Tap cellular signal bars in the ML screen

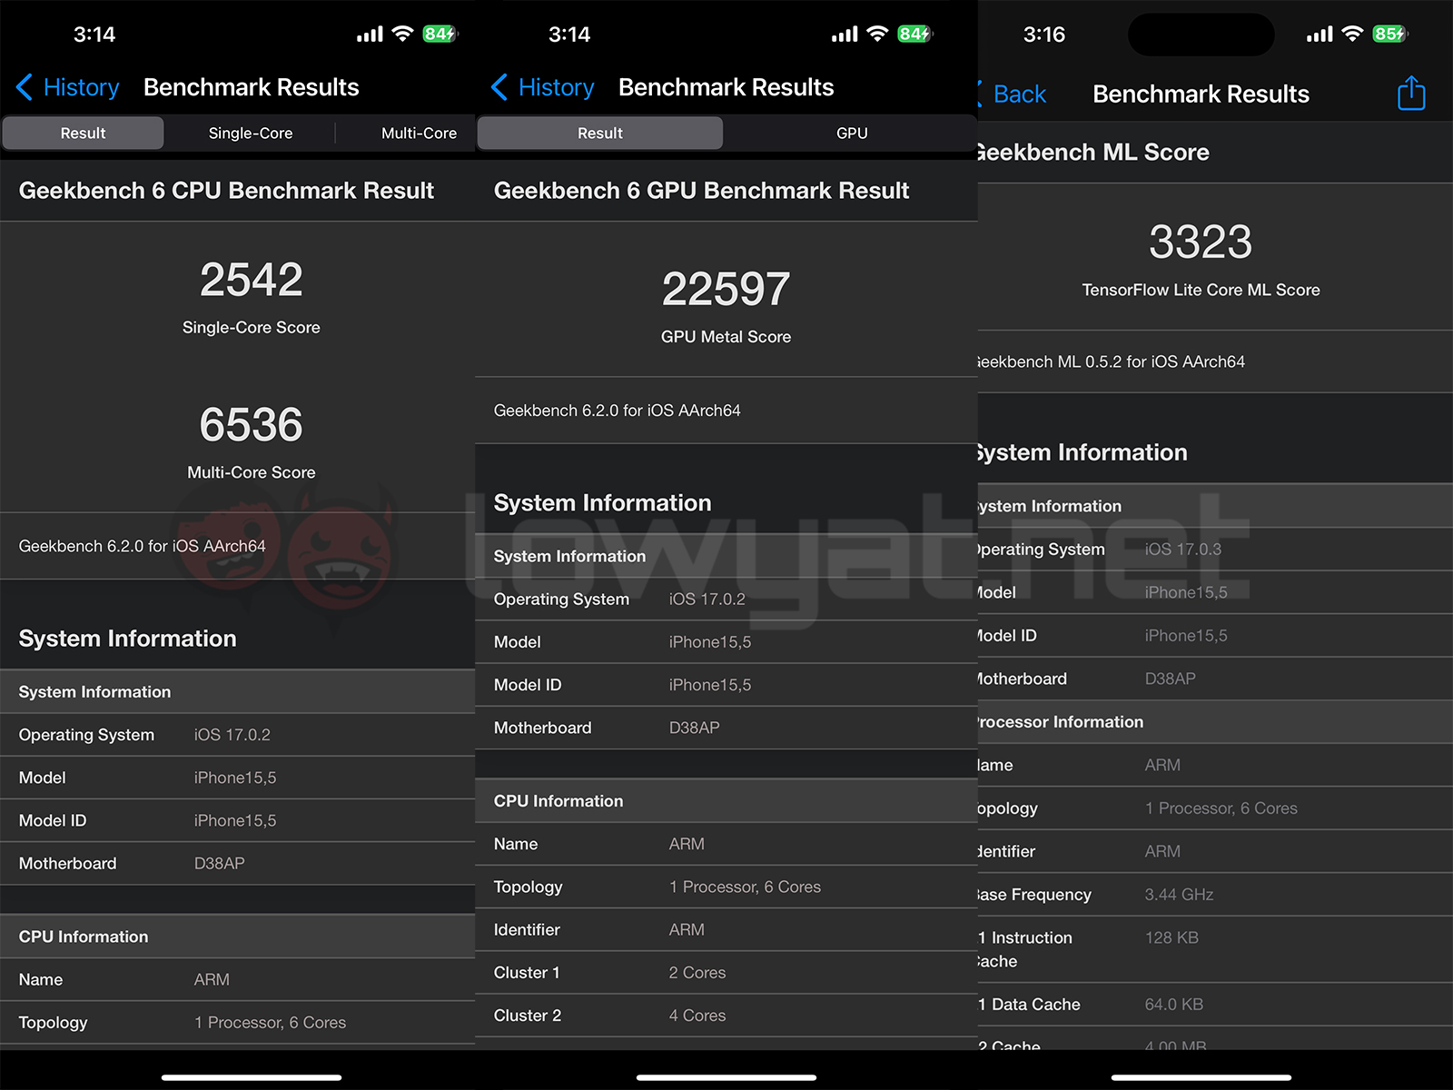click(x=1320, y=35)
